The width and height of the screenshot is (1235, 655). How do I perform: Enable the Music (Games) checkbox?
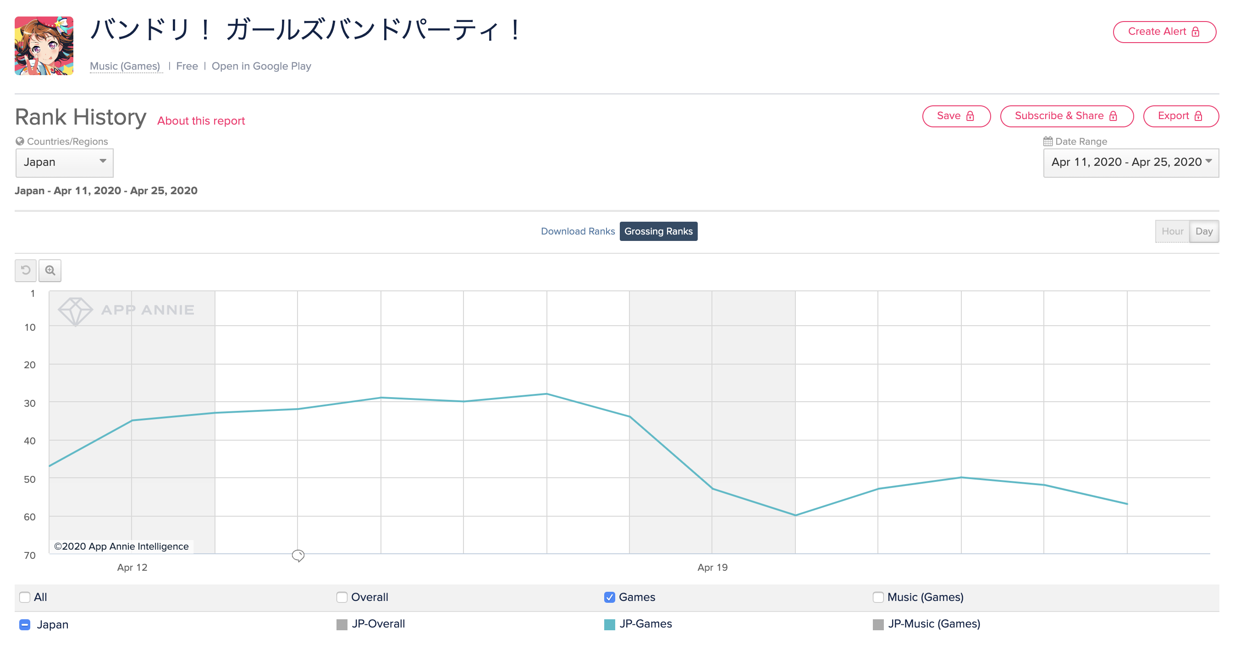(878, 597)
